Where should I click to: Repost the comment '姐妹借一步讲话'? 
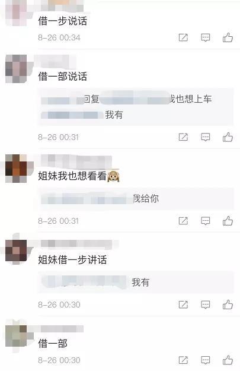click(183, 305)
